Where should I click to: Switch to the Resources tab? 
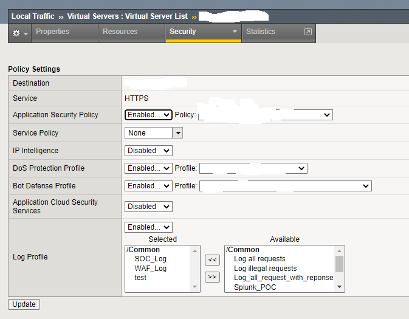click(122, 32)
